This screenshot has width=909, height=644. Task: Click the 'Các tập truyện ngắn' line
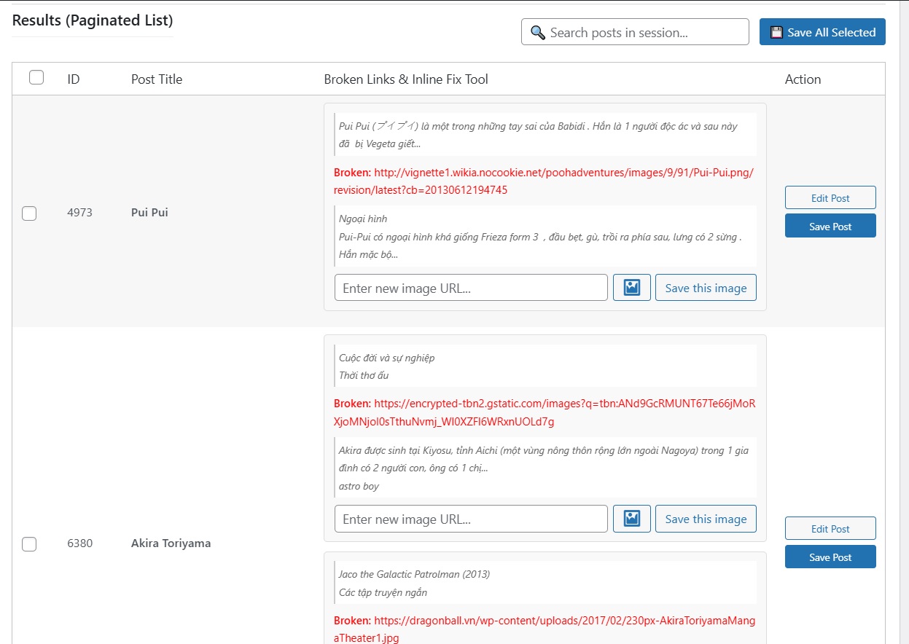click(x=383, y=592)
